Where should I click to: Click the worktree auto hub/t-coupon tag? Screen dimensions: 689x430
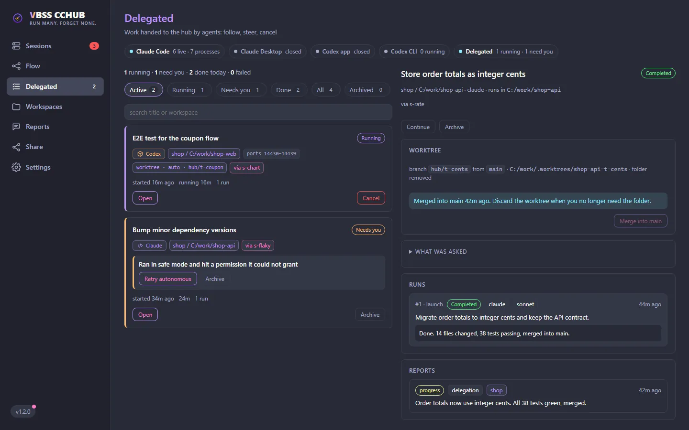[179, 168]
